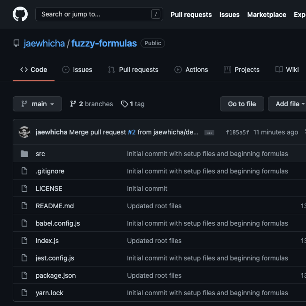Click the tag icon next to 1 tag
This screenshot has width=306, height=306.
point(125,104)
